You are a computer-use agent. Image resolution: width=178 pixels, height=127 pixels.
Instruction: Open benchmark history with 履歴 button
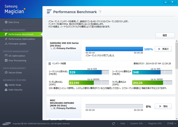pos(165,35)
